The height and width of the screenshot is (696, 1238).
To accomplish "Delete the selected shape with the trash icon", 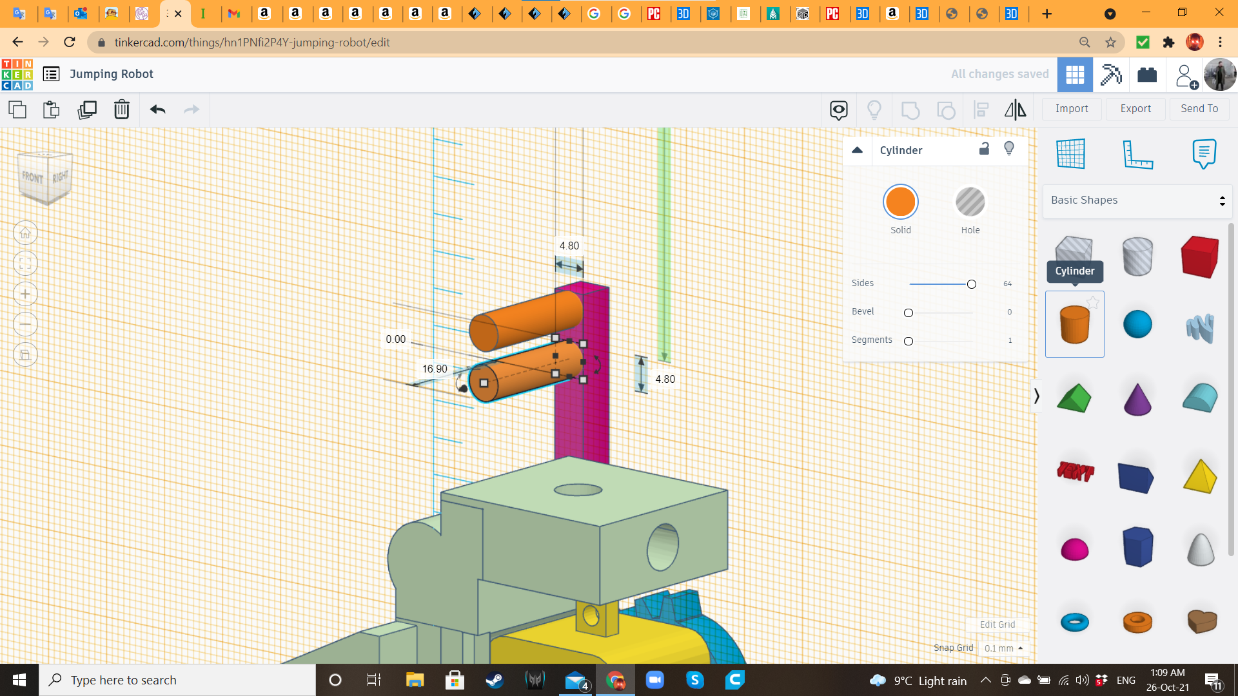I will pyautogui.click(x=121, y=110).
